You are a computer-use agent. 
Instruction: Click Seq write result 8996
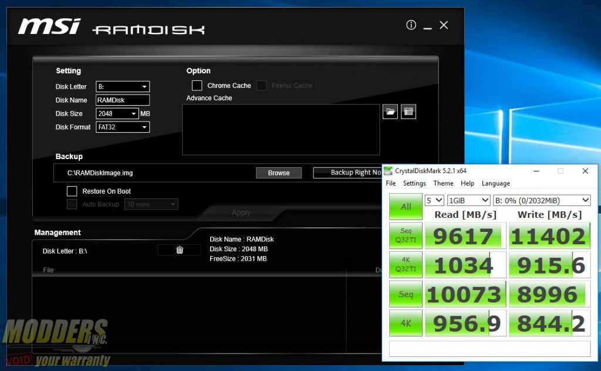click(549, 294)
